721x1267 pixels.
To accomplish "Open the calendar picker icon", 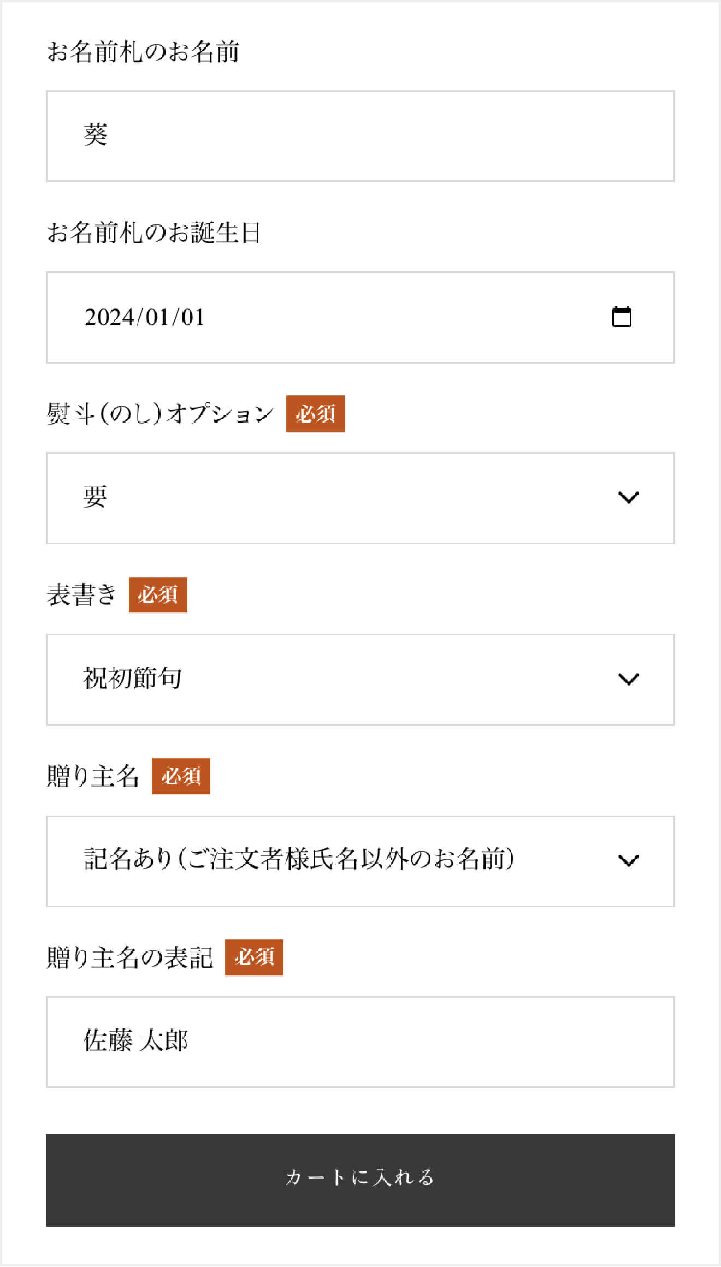I will [622, 317].
